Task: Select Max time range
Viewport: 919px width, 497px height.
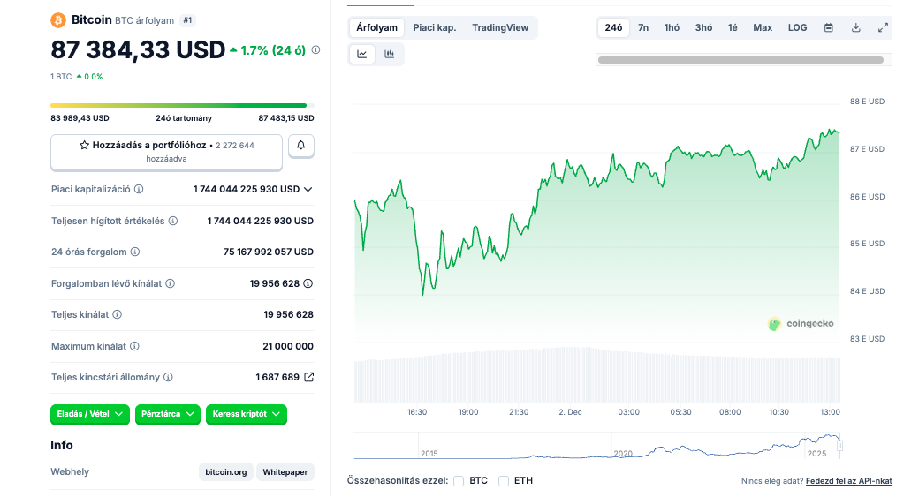Action: pyautogui.click(x=763, y=27)
